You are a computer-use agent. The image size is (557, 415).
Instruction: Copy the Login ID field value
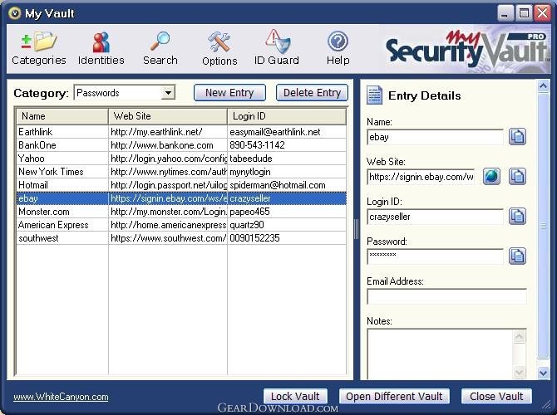coord(517,217)
